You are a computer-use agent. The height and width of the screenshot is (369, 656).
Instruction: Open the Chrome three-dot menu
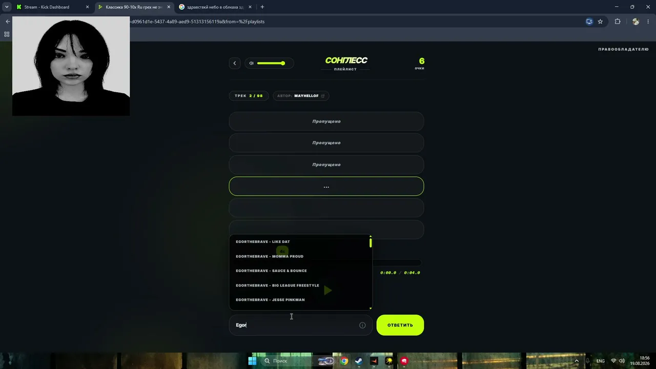point(649,22)
